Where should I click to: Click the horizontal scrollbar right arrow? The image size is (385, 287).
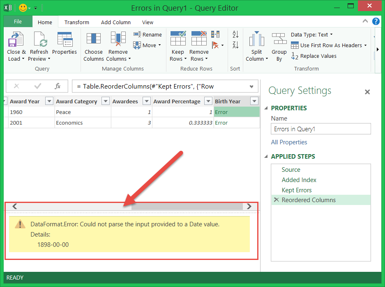[x=249, y=206]
